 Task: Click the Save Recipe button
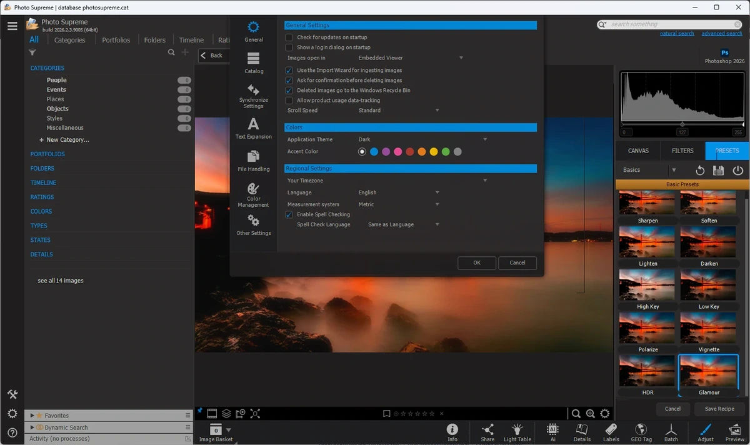tap(719, 409)
